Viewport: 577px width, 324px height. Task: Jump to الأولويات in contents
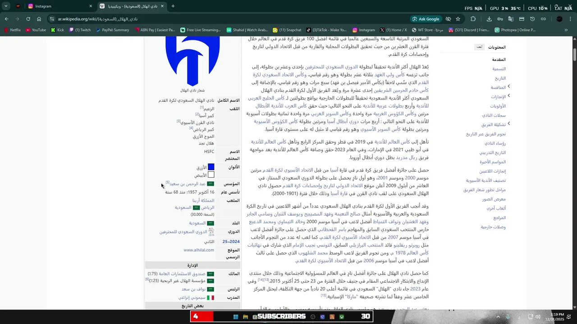[x=498, y=106]
